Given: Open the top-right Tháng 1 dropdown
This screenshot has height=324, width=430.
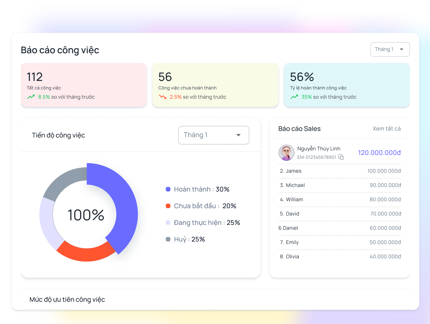Looking at the screenshot, I should click(390, 49).
